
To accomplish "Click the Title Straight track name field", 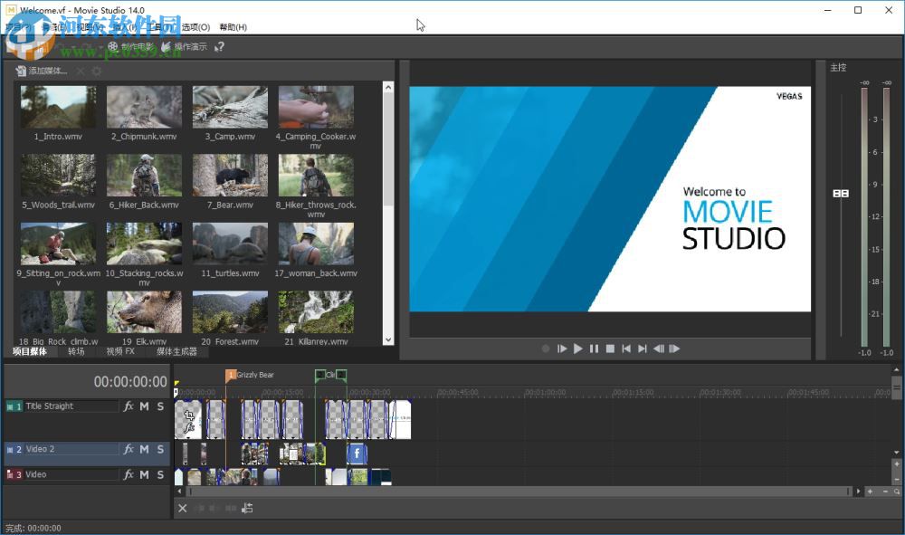I will pyautogui.click(x=71, y=406).
